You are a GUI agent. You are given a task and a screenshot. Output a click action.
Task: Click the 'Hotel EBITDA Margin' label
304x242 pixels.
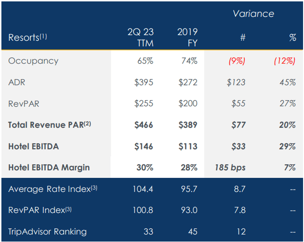pos(49,168)
